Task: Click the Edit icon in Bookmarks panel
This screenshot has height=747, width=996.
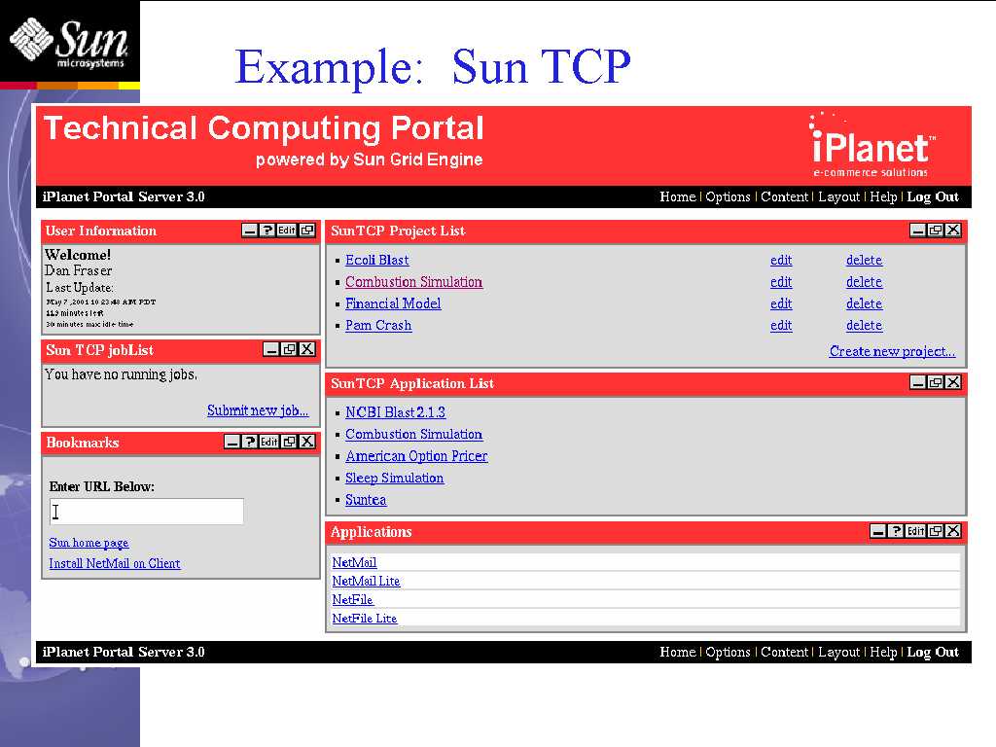Action: coord(269,442)
